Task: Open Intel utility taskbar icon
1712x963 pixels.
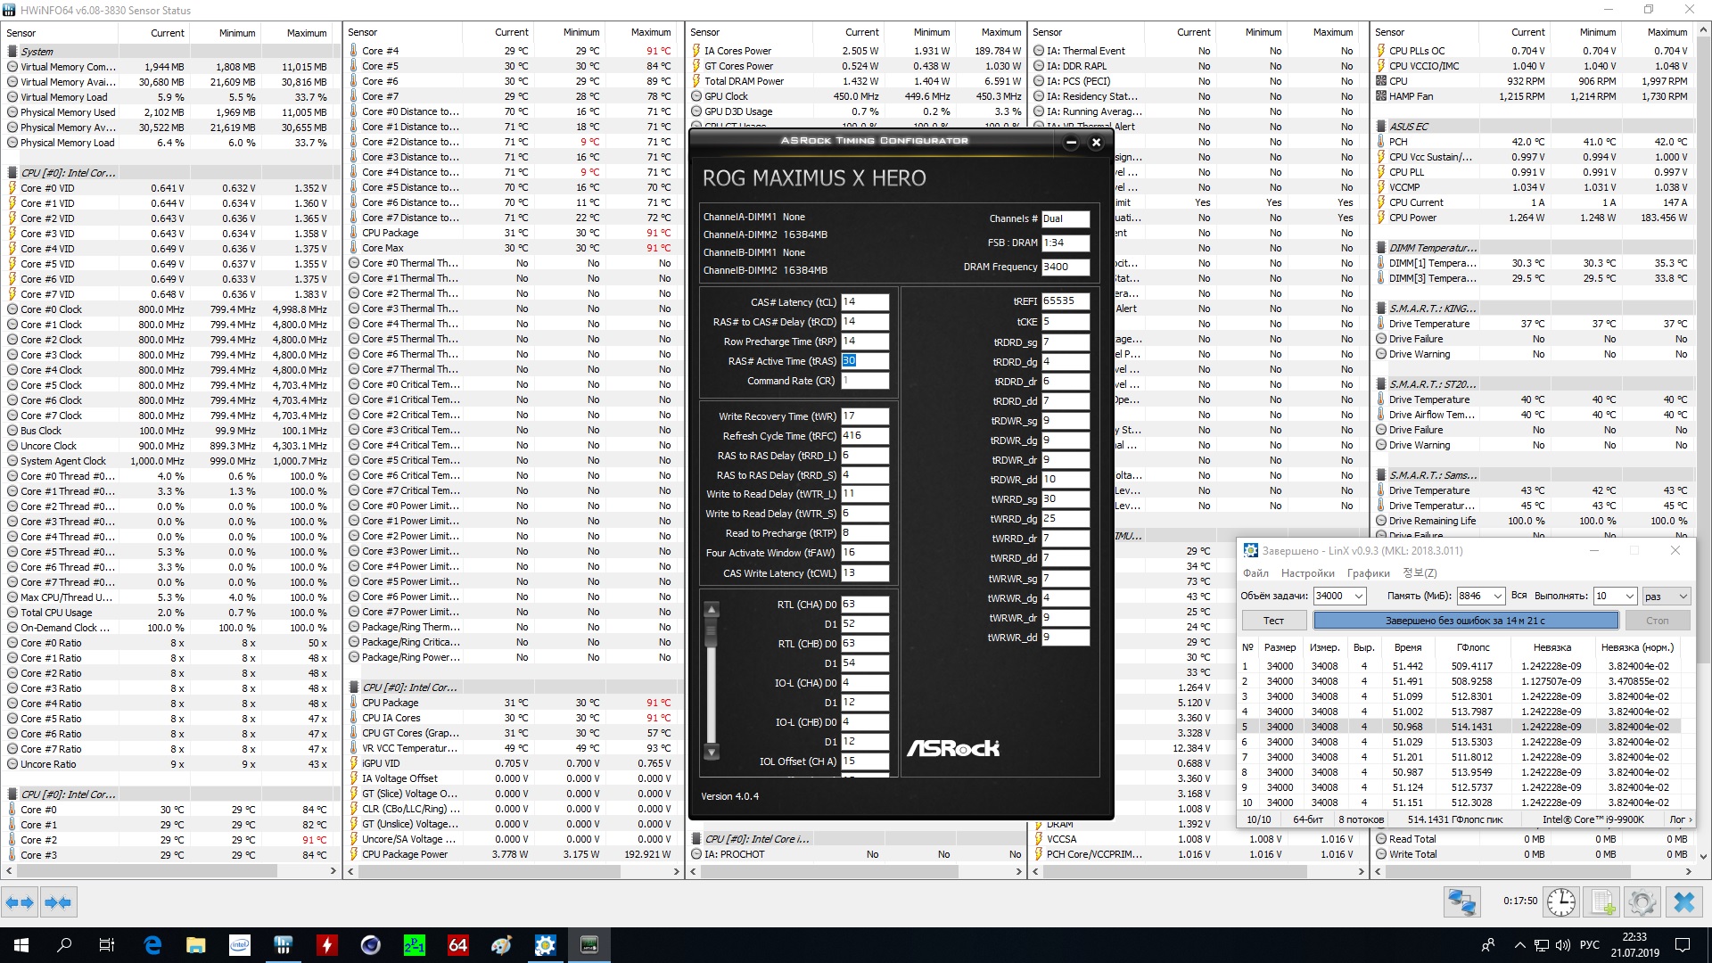Action: (x=240, y=945)
